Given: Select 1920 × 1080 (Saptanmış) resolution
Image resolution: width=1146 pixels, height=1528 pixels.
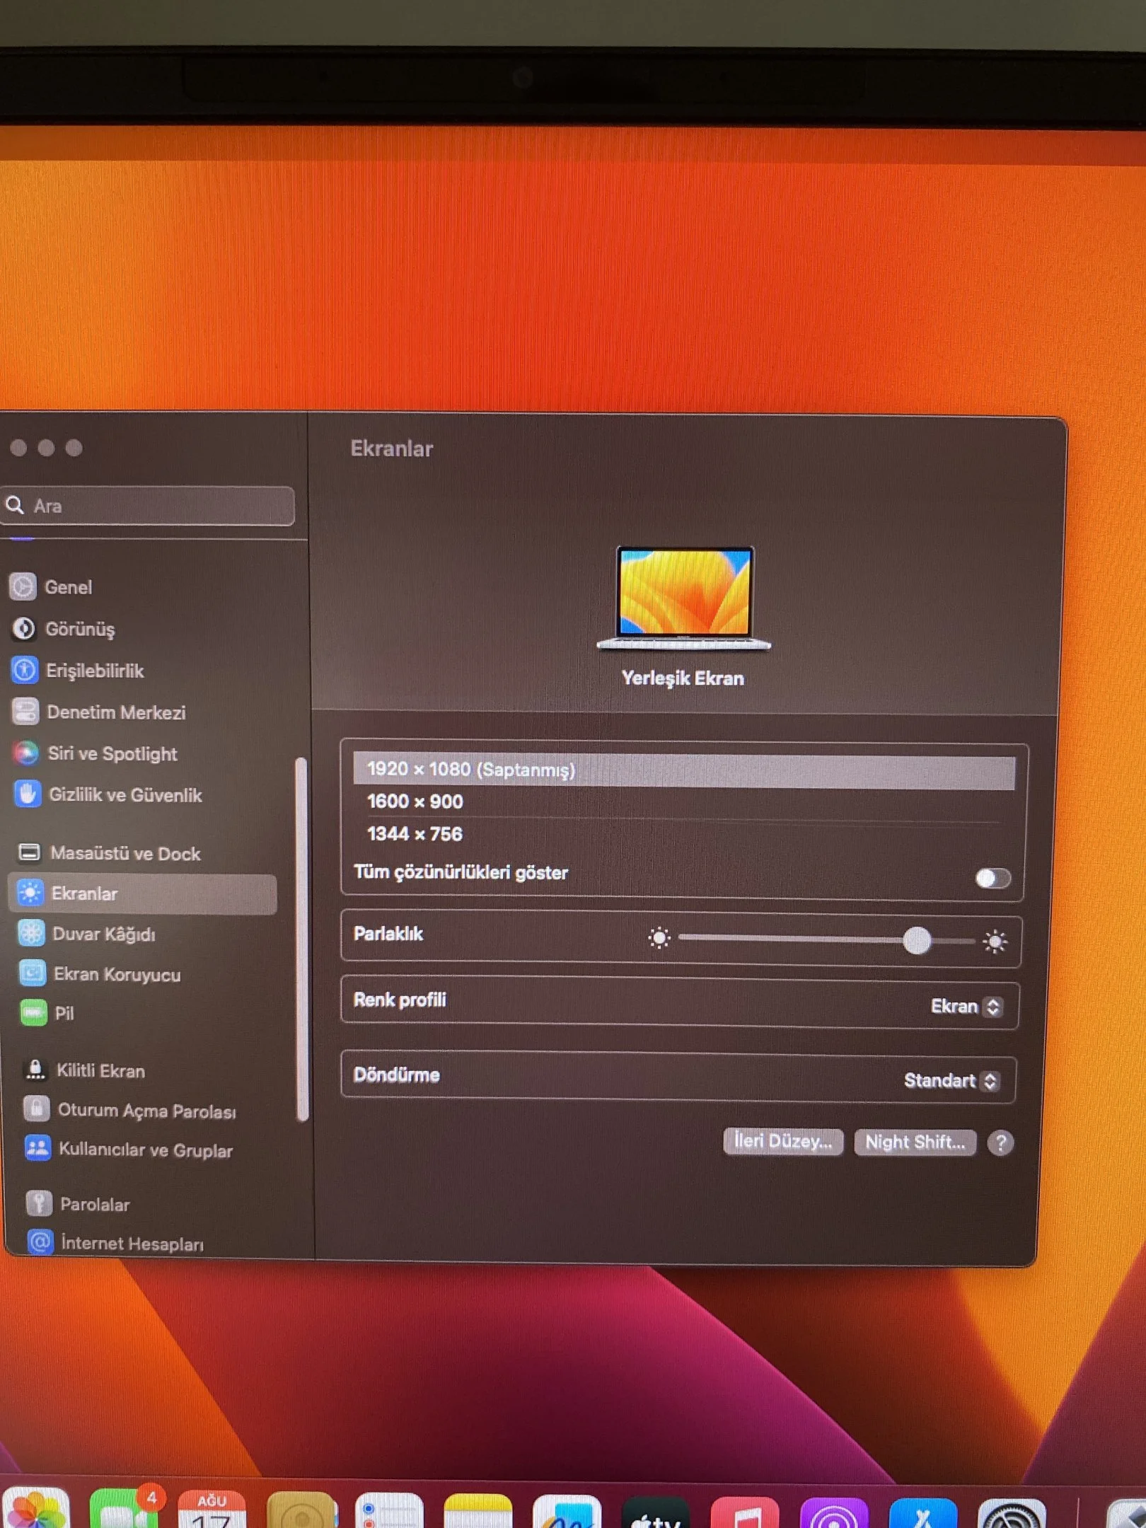Looking at the screenshot, I should click(684, 770).
